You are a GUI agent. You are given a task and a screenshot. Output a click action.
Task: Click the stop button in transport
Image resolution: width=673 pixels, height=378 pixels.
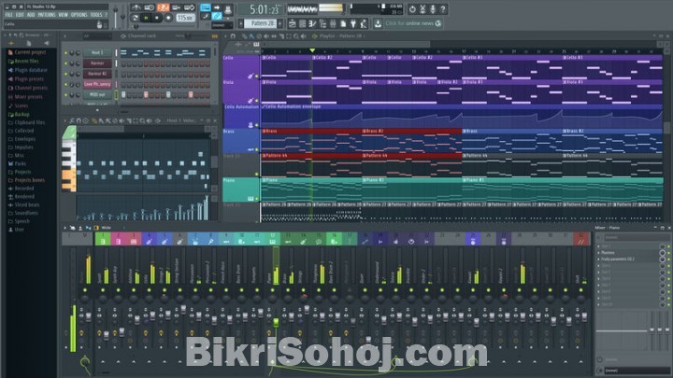pyautogui.click(x=157, y=18)
